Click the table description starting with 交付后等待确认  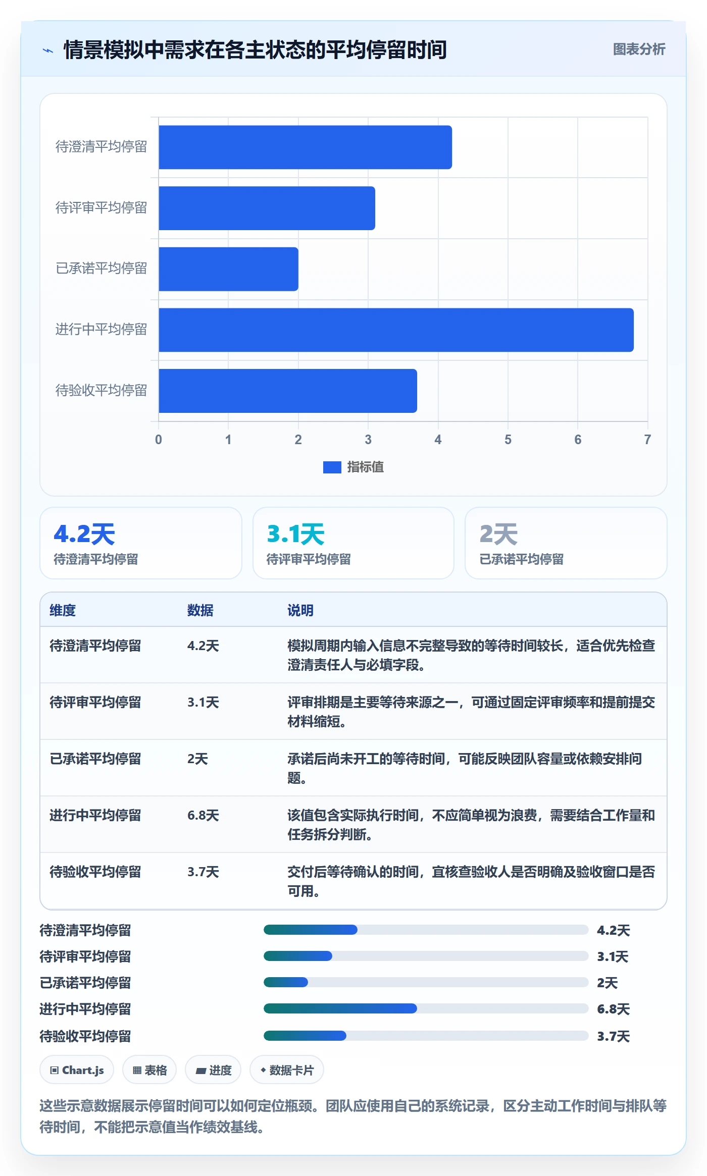pyautogui.click(x=471, y=881)
